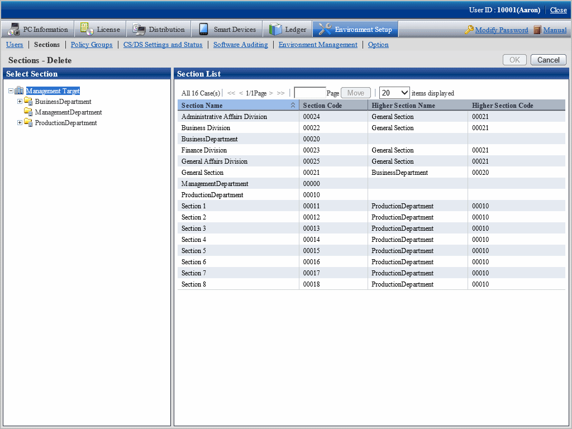Click the Distribution tab icon
This screenshot has width=572, height=429.
pyautogui.click(x=139, y=29)
